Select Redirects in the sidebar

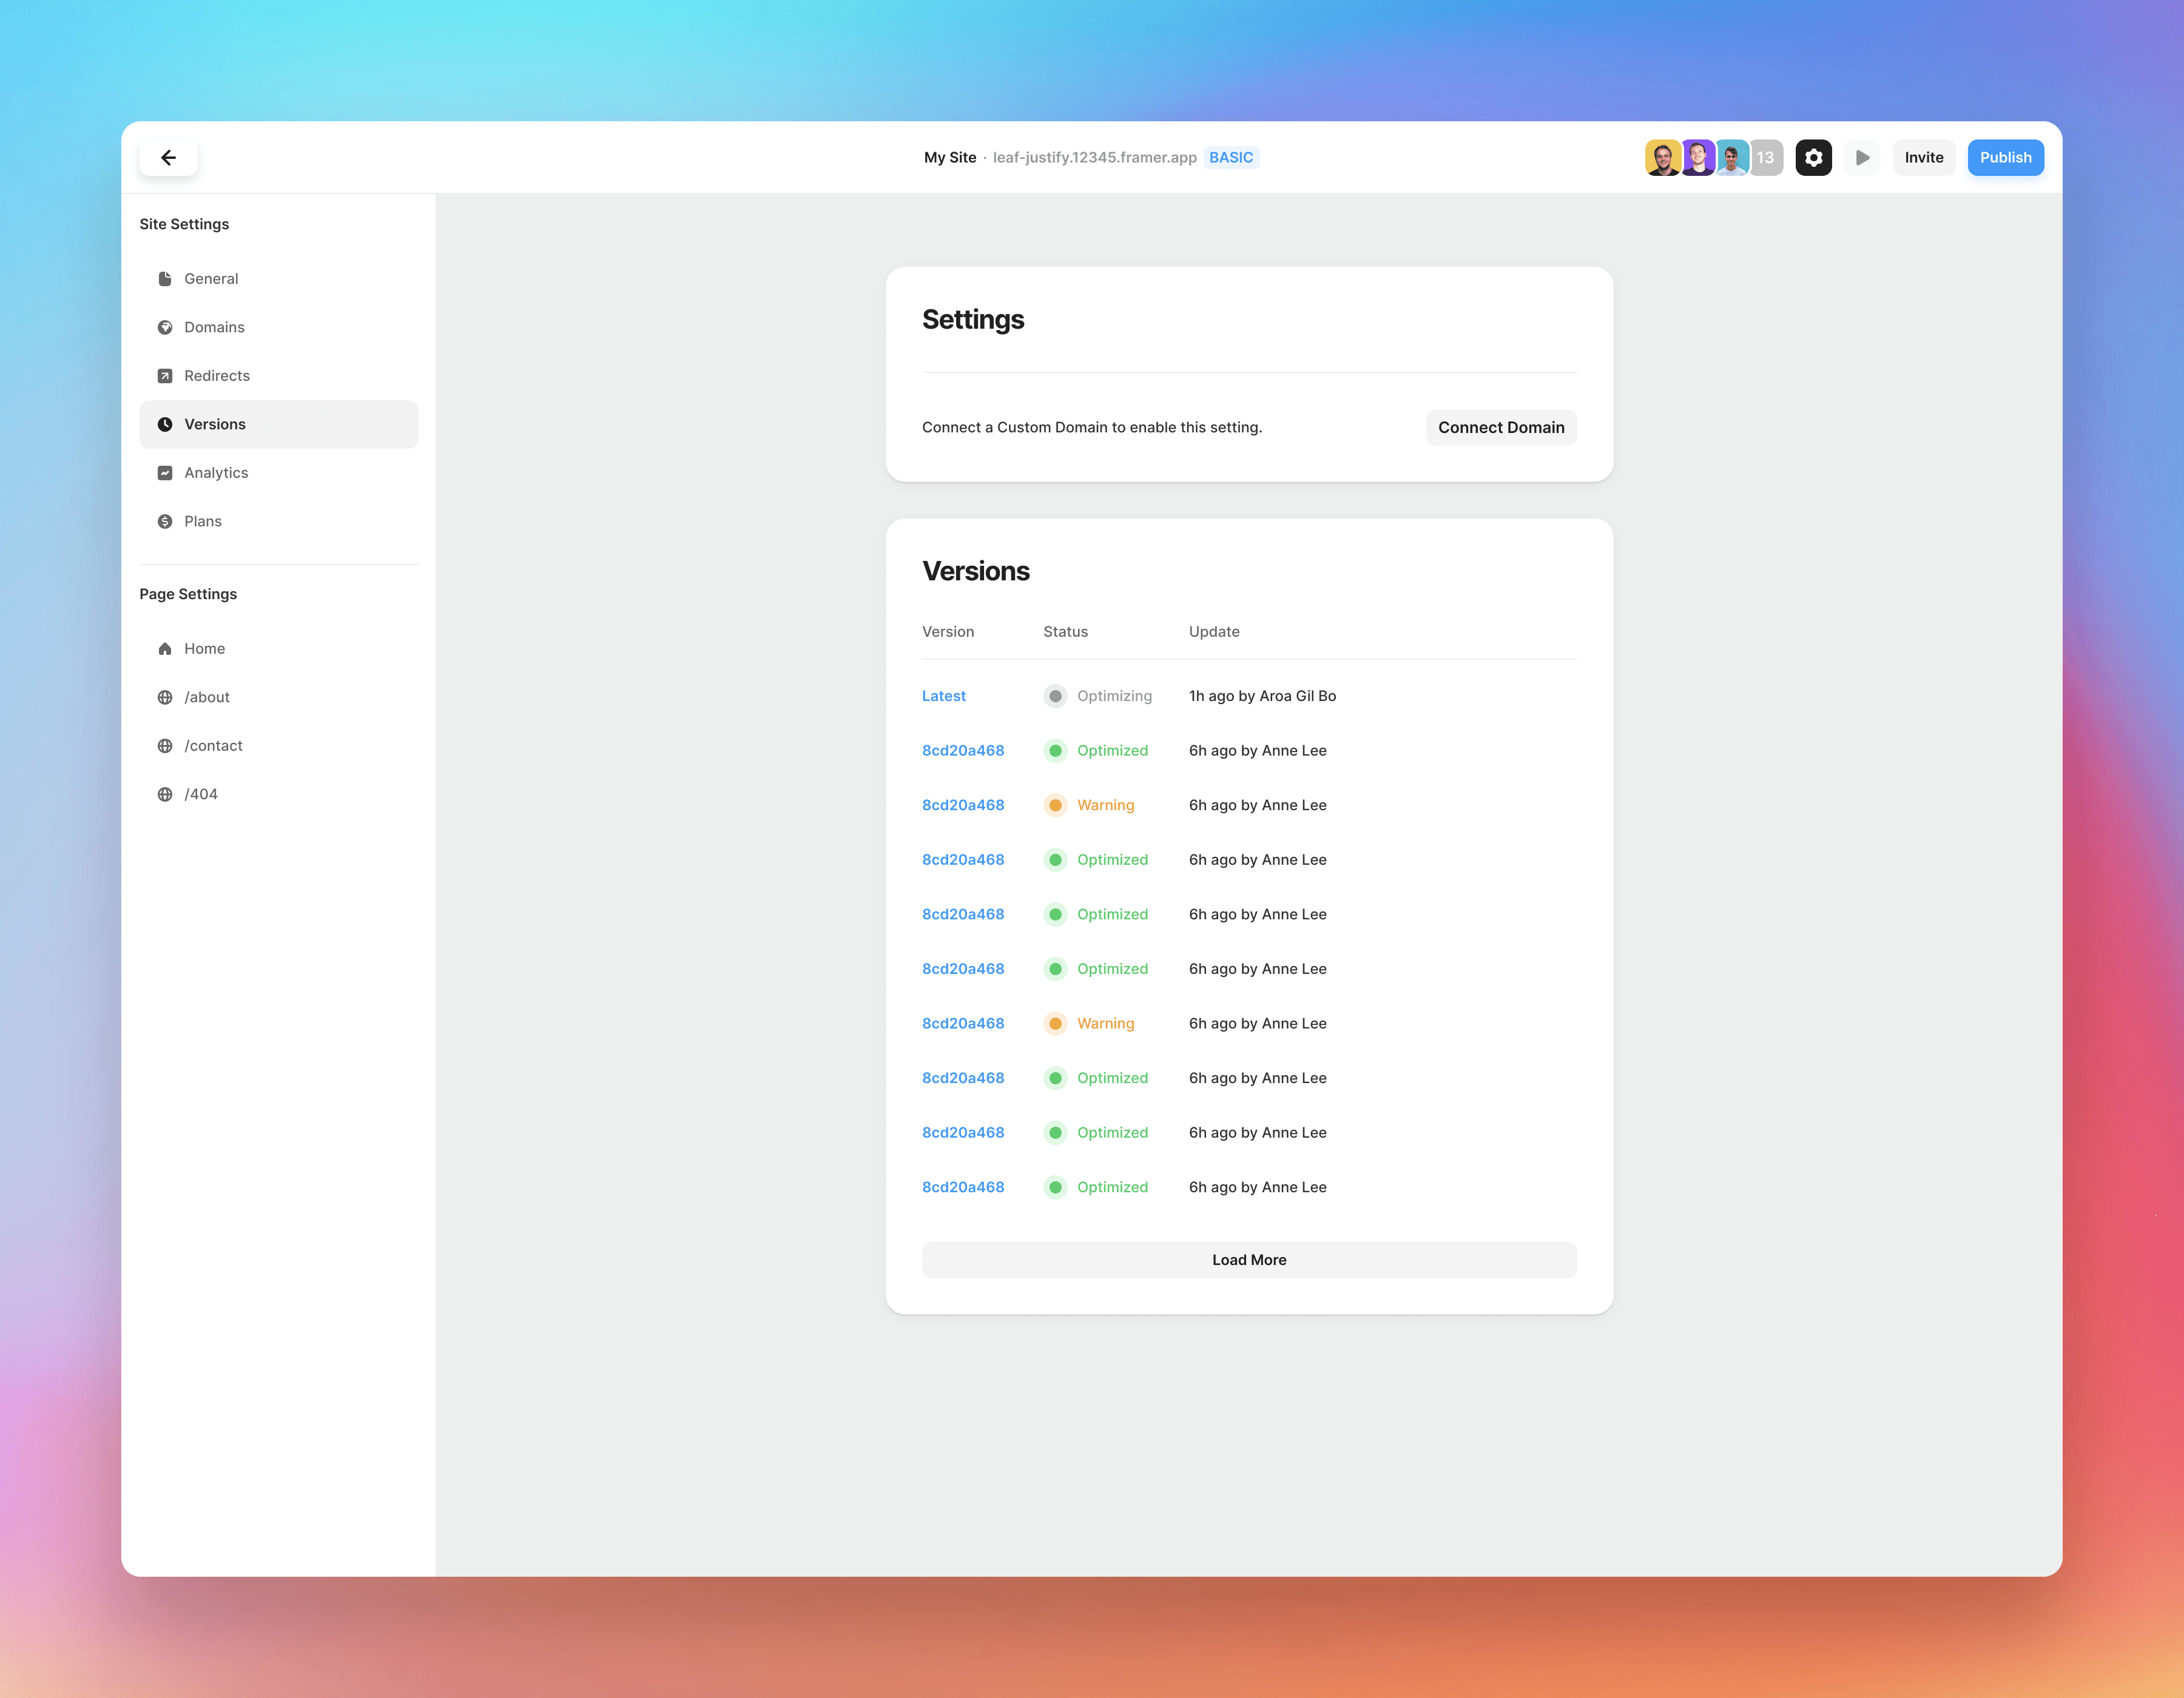tap(217, 376)
